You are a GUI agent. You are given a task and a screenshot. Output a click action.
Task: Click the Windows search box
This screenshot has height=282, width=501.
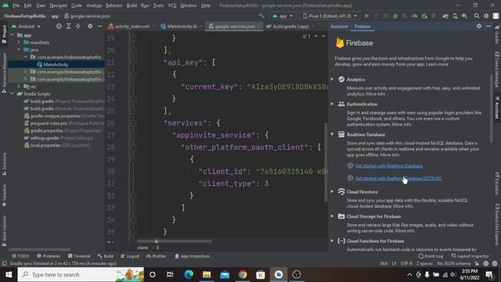[x=81, y=275]
